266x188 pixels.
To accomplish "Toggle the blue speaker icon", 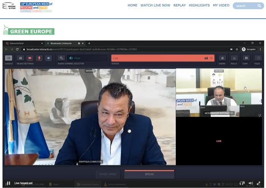I will click(x=49, y=58).
